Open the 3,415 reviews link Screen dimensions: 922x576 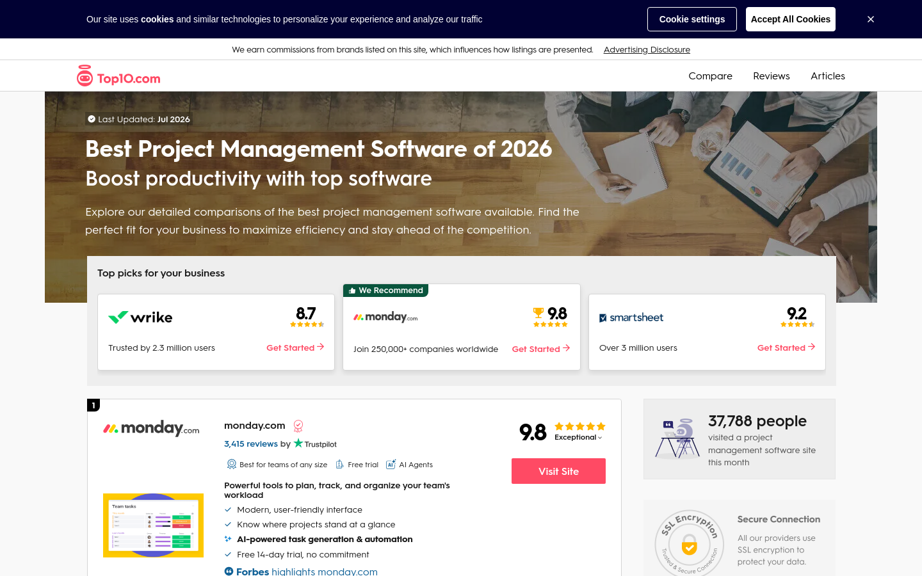251,444
